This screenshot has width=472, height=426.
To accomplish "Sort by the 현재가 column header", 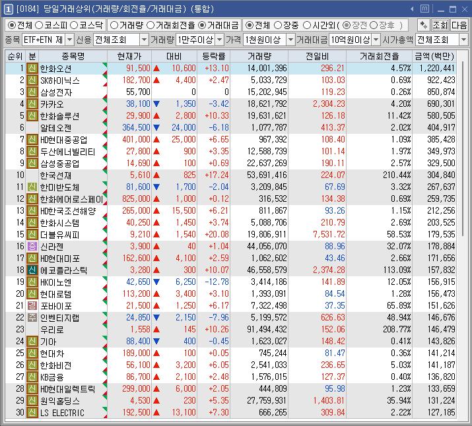I will click(x=129, y=56).
